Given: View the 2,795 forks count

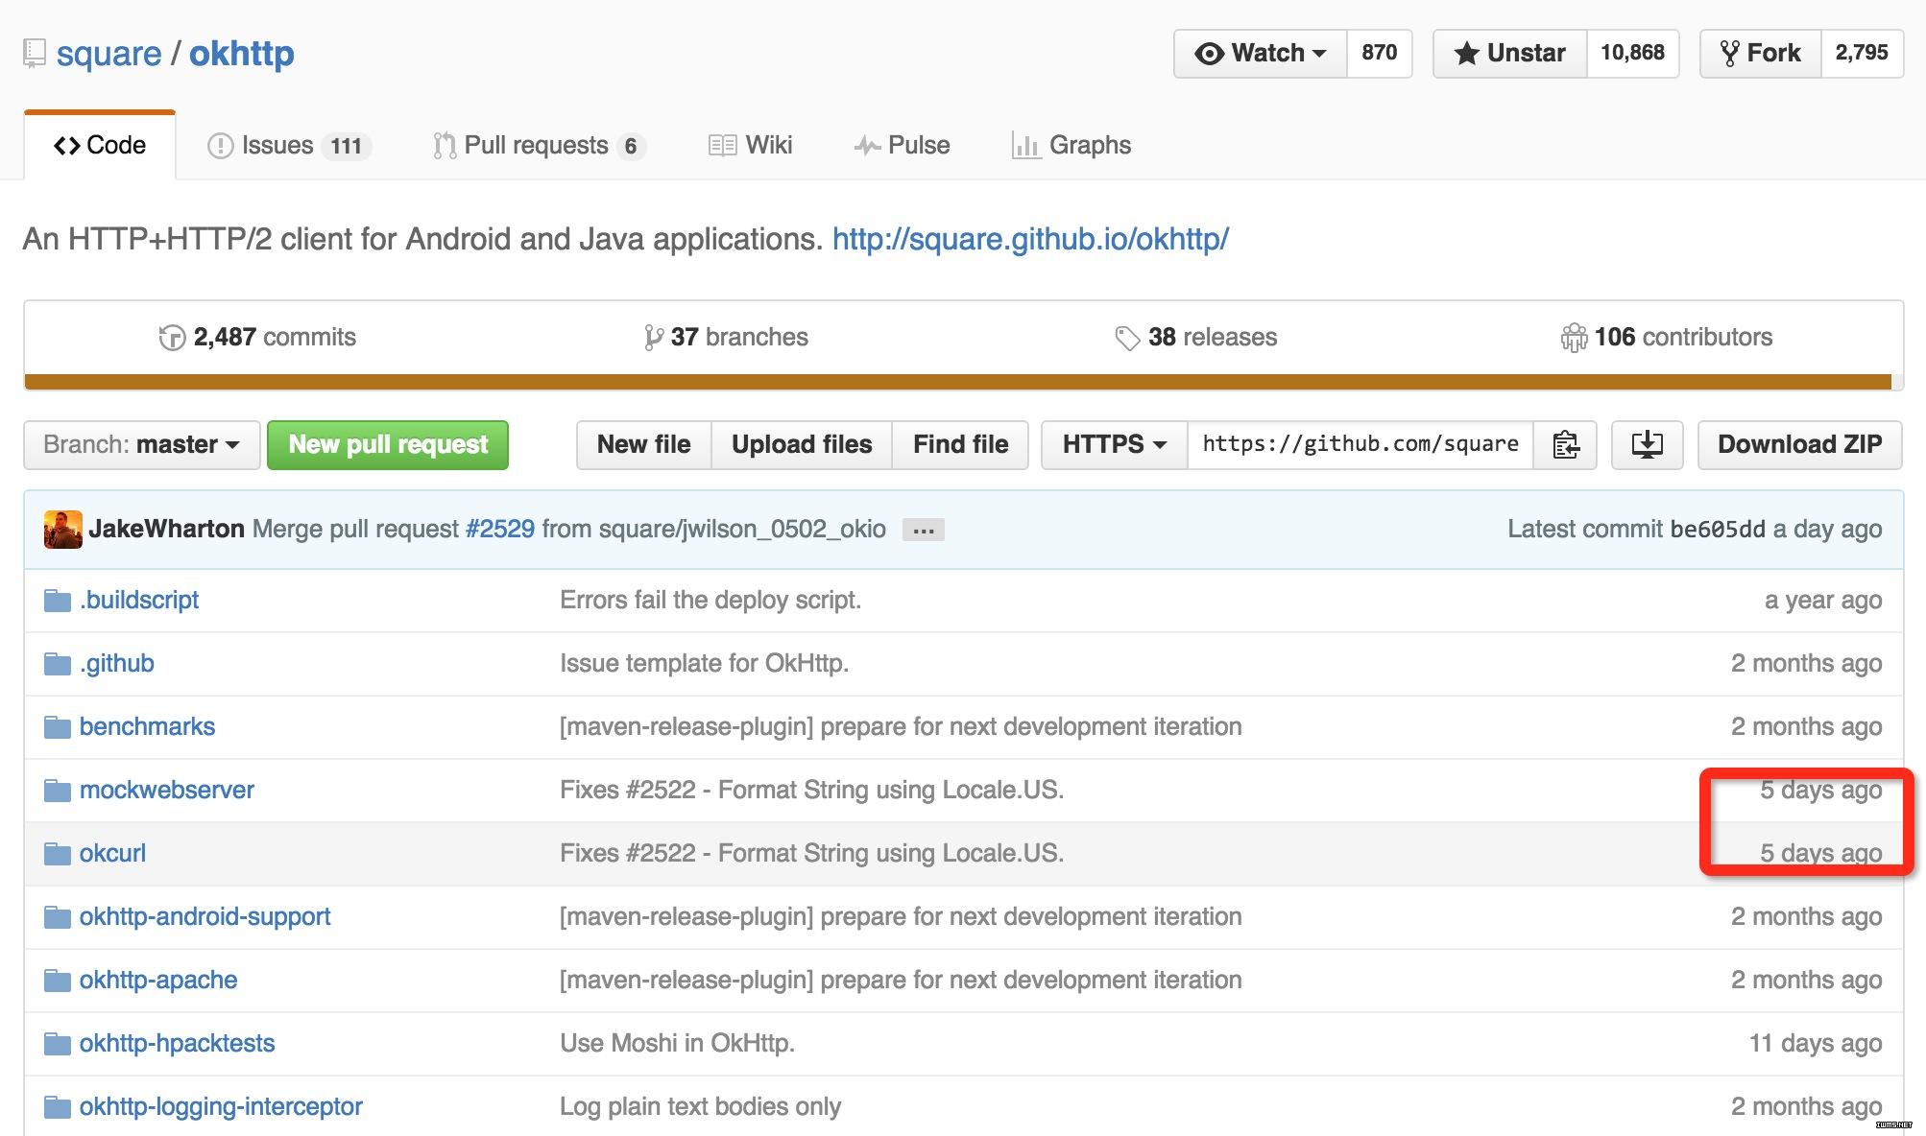Looking at the screenshot, I should click(1862, 53).
